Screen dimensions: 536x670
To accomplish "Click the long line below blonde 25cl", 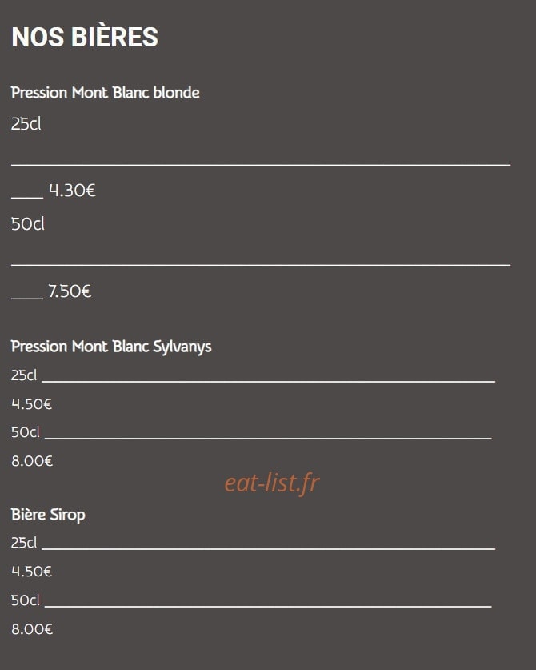I will click(x=261, y=165).
